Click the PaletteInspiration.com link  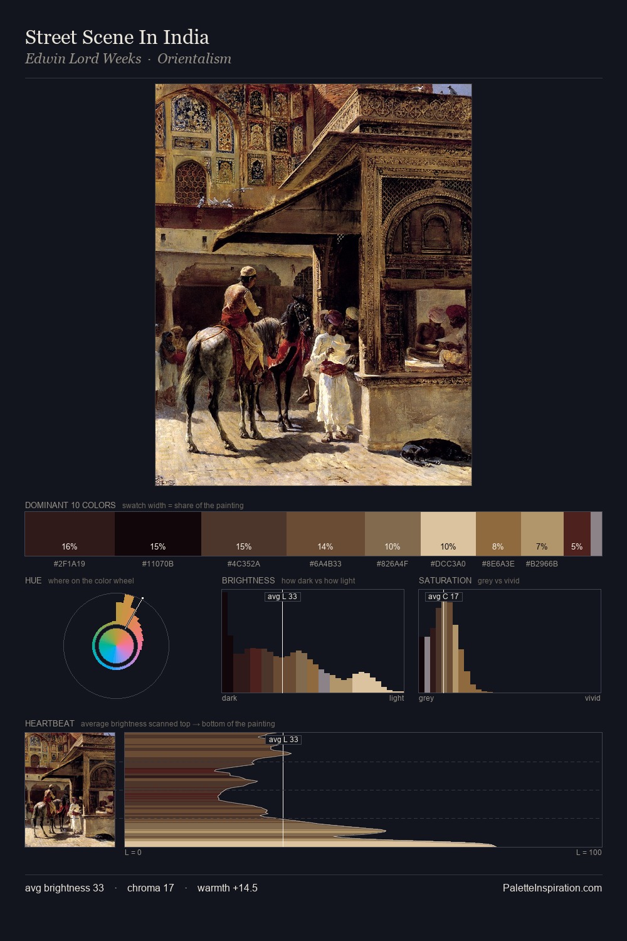click(x=552, y=888)
